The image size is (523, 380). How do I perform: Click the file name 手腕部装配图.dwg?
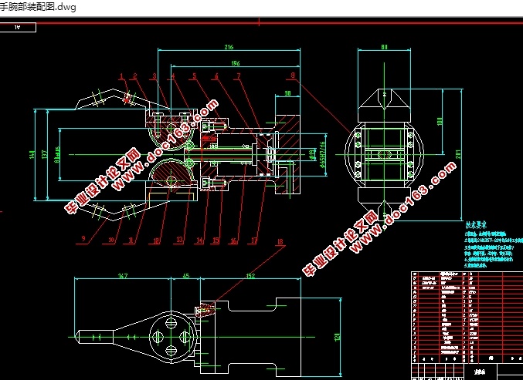(38, 7)
